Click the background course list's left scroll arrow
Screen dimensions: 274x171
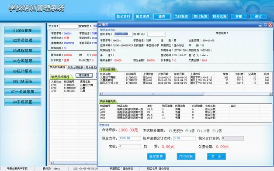[x=52, y=163]
